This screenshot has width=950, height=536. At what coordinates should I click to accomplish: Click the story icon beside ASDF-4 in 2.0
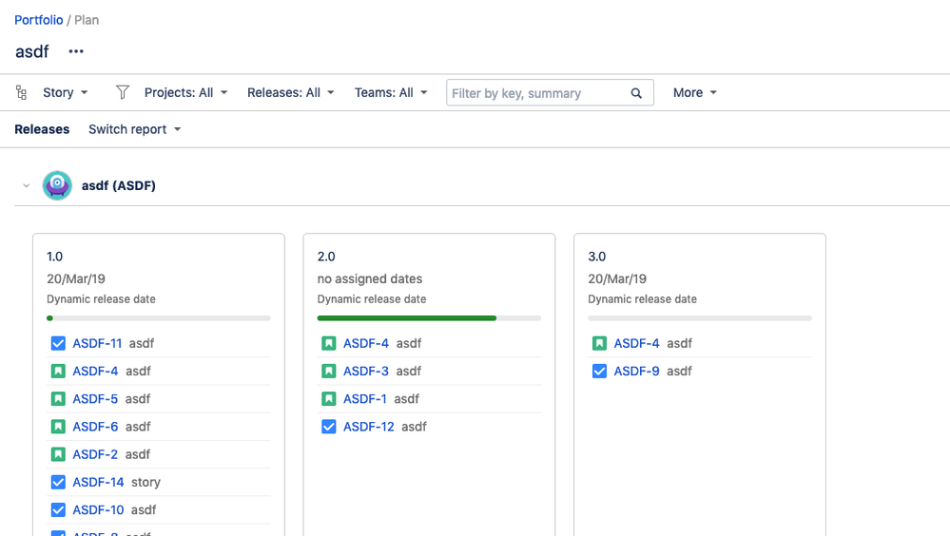click(x=328, y=343)
